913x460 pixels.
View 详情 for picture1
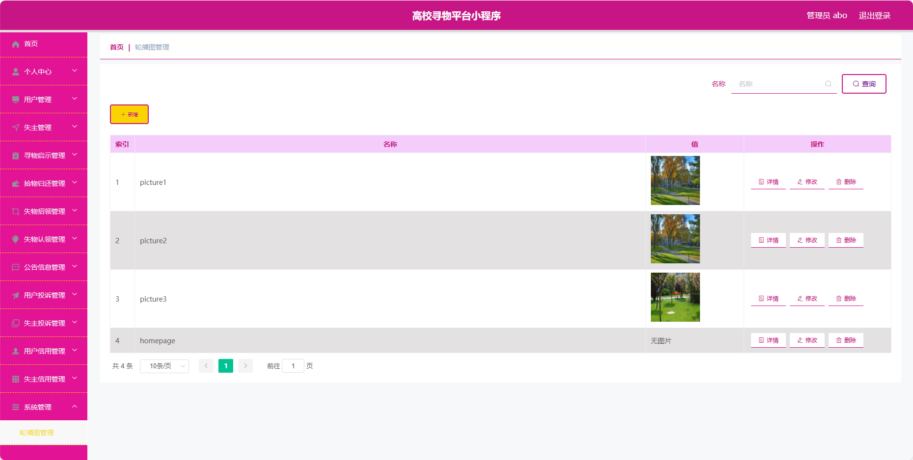pos(768,182)
